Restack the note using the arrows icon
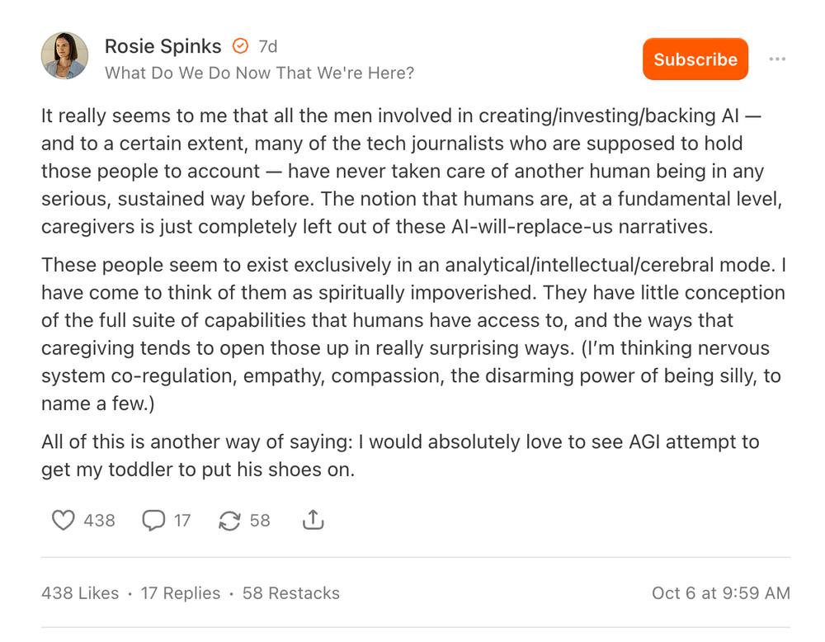Image resolution: width=825 pixels, height=642 pixels. click(x=229, y=520)
